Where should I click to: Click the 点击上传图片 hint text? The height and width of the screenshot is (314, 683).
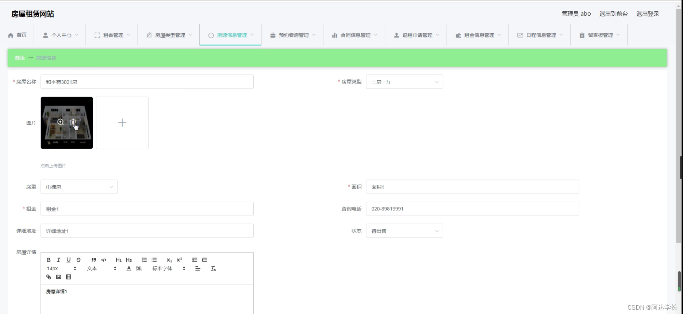point(53,166)
